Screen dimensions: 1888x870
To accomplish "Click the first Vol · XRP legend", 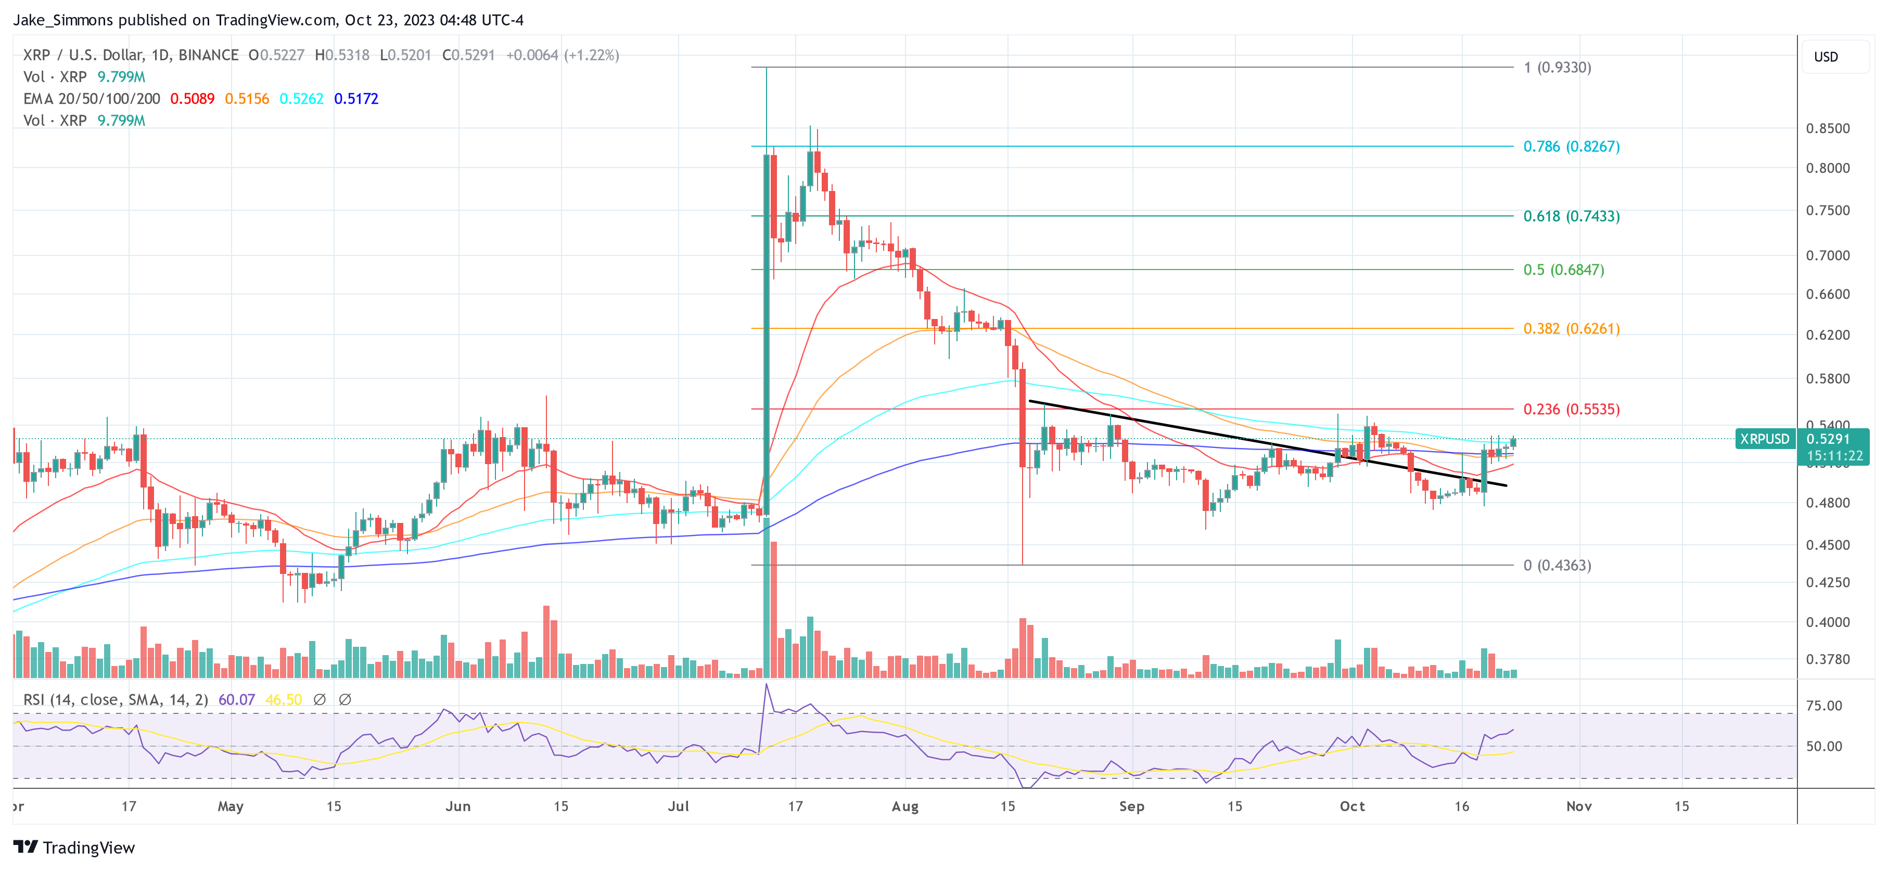I will pos(55,76).
